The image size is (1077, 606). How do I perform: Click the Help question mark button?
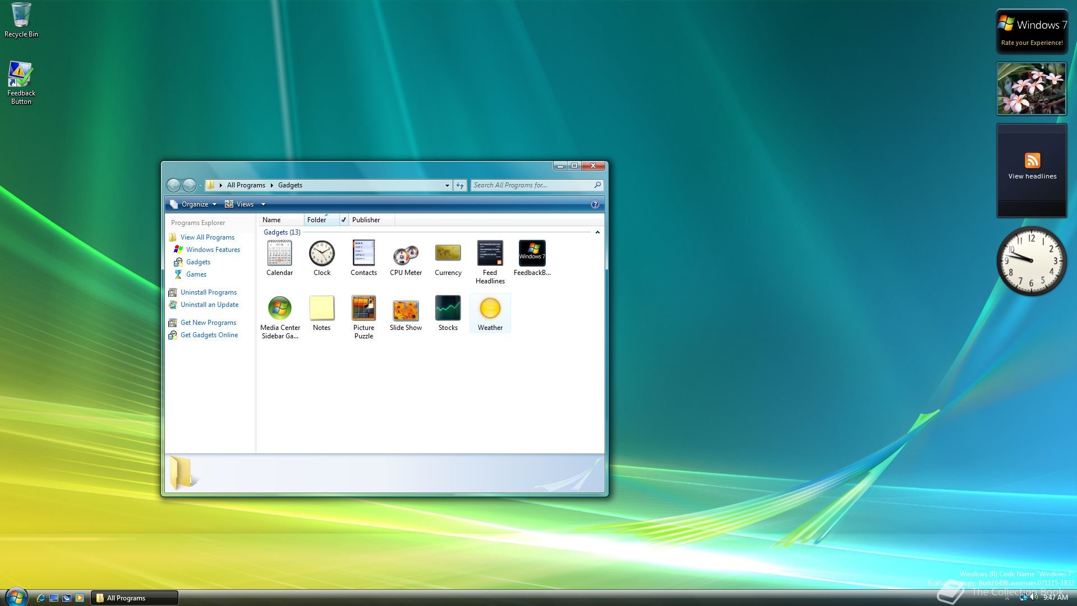click(595, 204)
